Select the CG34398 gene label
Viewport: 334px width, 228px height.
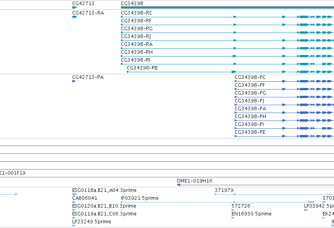coord(132,4)
